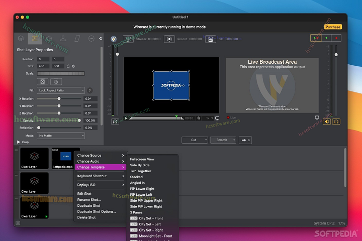The image size is (362, 241).
Task: Open the size gear settings icon
Action: click(73, 66)
